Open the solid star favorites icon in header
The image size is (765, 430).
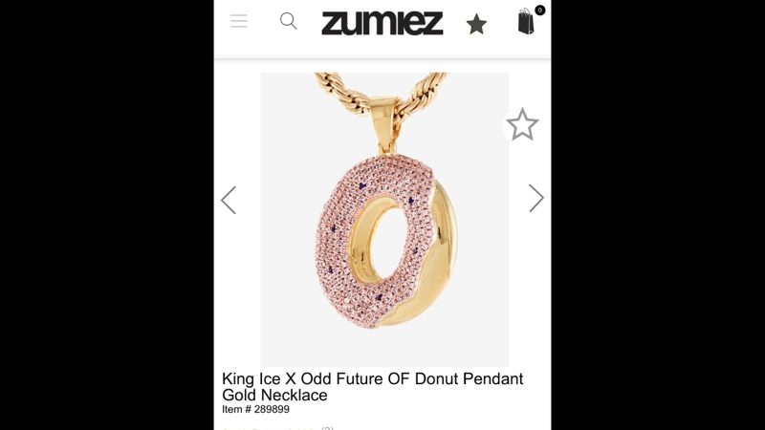(476, 25)
